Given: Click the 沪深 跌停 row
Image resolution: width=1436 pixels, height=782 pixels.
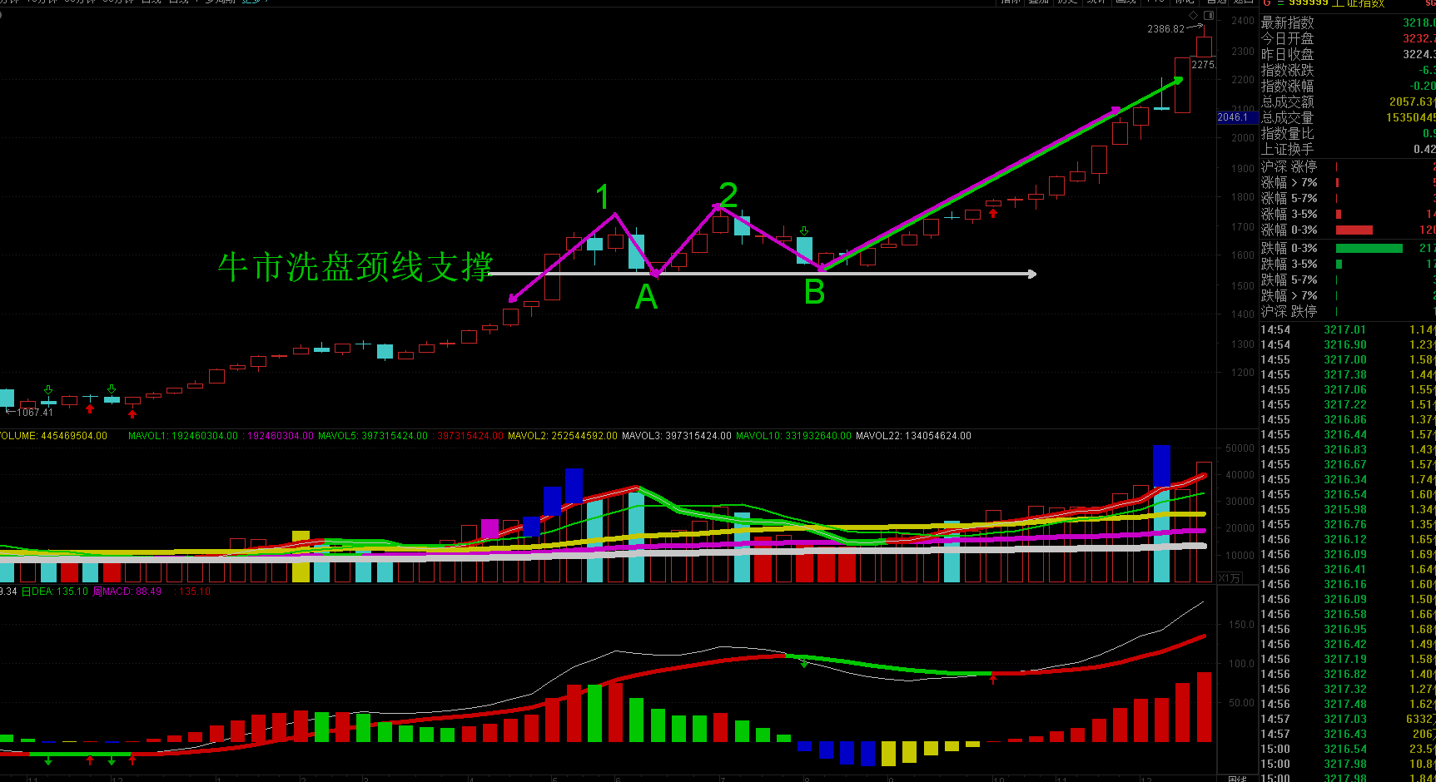Looking at the screenshot, I should (1348, 311).
